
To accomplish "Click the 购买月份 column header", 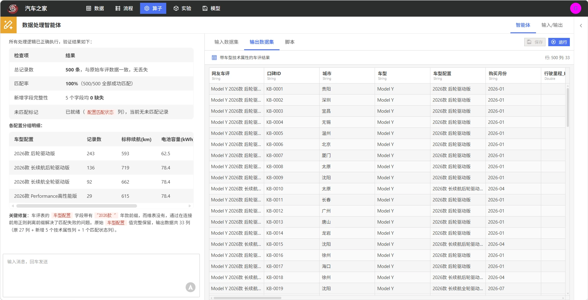I will point(513,75).
